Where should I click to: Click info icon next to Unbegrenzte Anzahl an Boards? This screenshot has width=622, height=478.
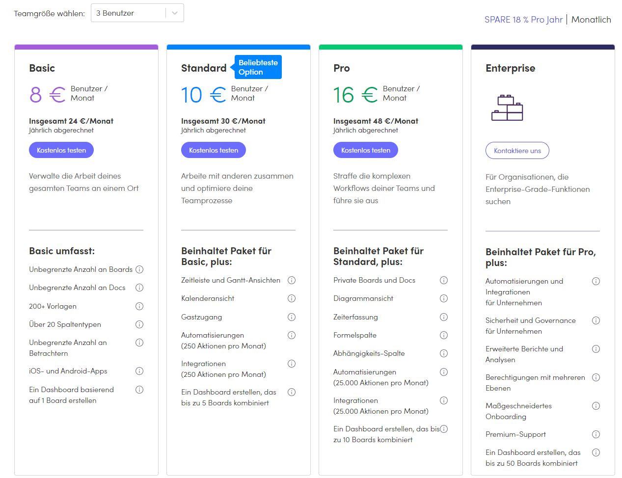139,269
